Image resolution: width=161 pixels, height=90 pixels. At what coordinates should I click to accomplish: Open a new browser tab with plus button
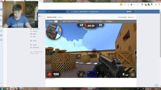45,1
